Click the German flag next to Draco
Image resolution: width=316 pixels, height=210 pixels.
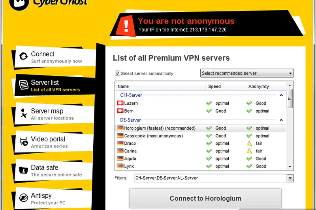pyautogui.click(x=120, y=143)
